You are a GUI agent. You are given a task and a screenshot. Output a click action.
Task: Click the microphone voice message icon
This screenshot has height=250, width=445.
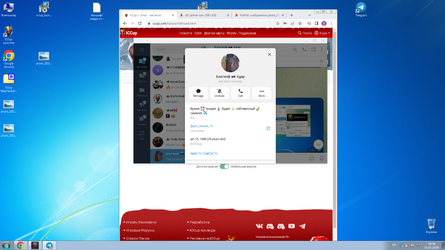coord(322,158)
